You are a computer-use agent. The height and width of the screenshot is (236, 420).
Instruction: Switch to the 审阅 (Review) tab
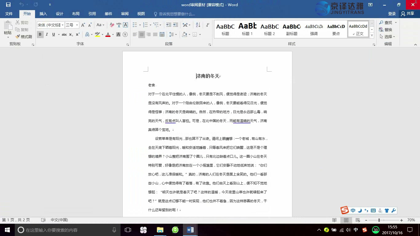(x=125, y=14)
